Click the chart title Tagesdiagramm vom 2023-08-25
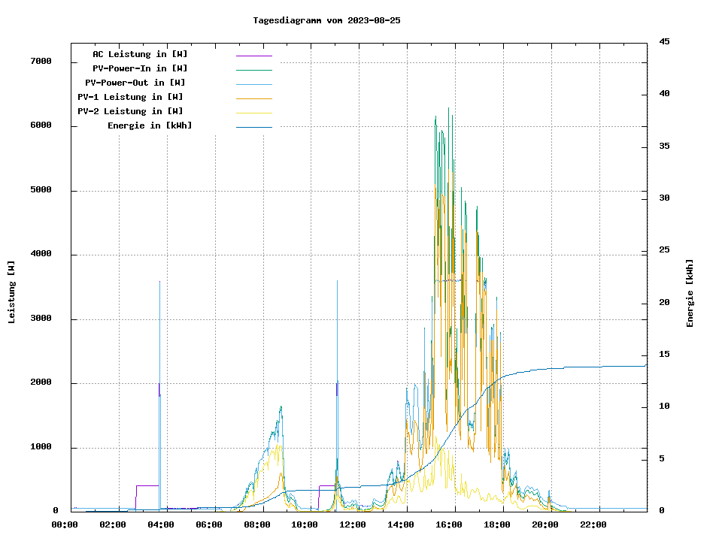 click(326, 20)
